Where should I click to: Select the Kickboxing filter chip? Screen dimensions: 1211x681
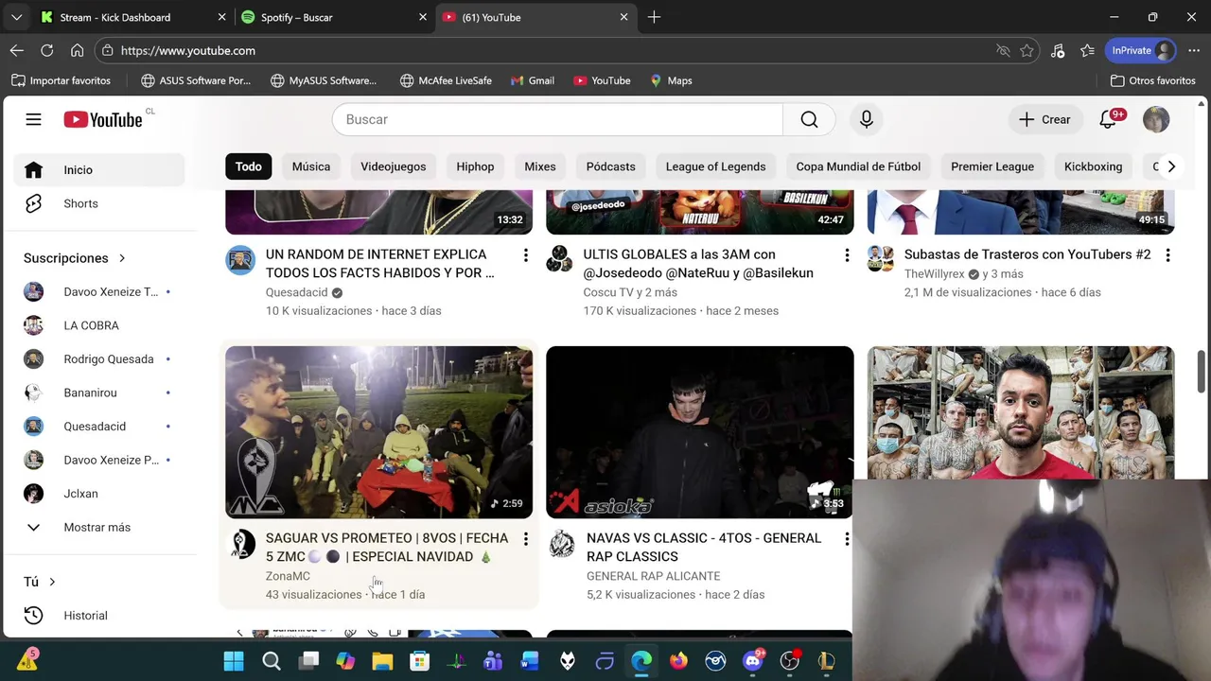tap(1093, 166)
